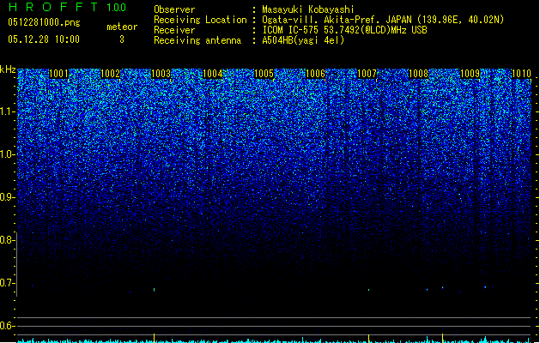Click time marker 1003

tap(161, 74)
